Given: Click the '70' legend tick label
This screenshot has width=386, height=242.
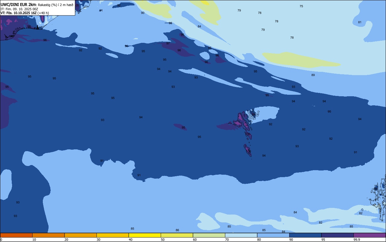Looking at the screenshot, I should pyautogui.click(x=227, y=240).
